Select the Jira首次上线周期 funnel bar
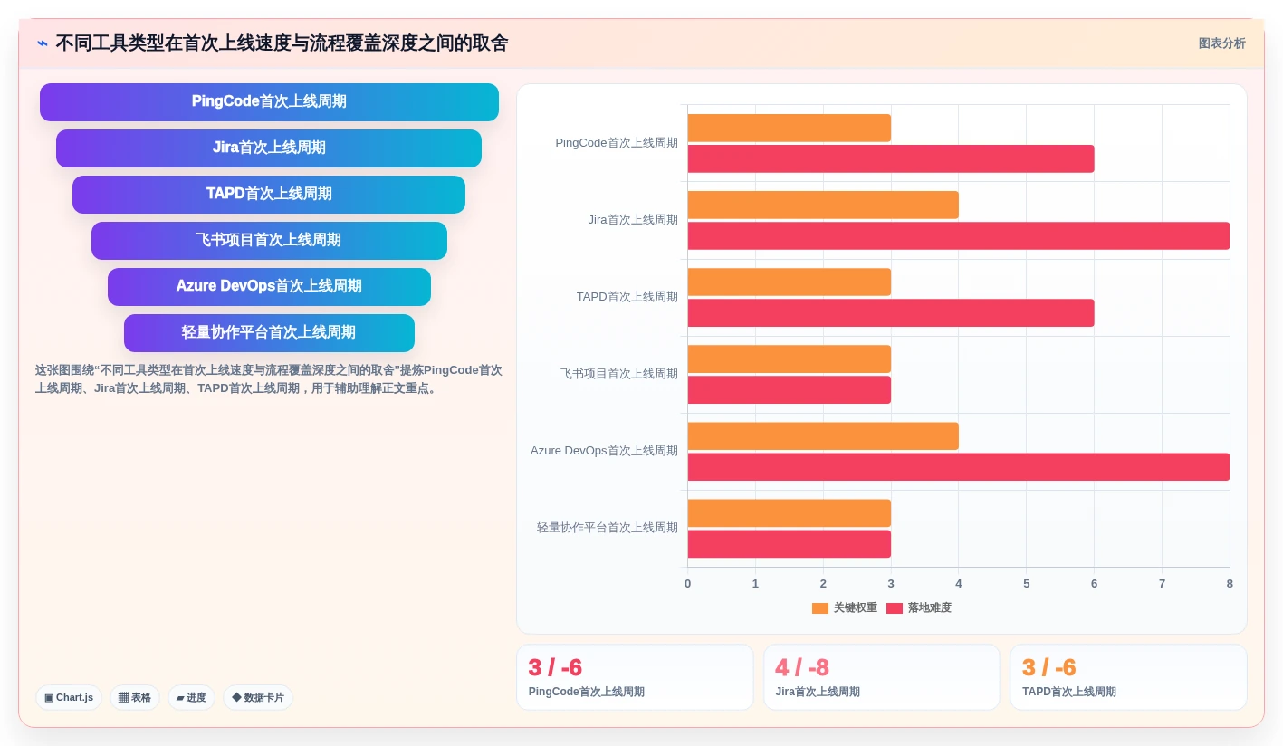This screenshot has height=746, width=1283. [x=269, y=148]
